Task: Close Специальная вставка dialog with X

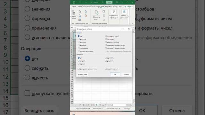Action: point(129,29)
